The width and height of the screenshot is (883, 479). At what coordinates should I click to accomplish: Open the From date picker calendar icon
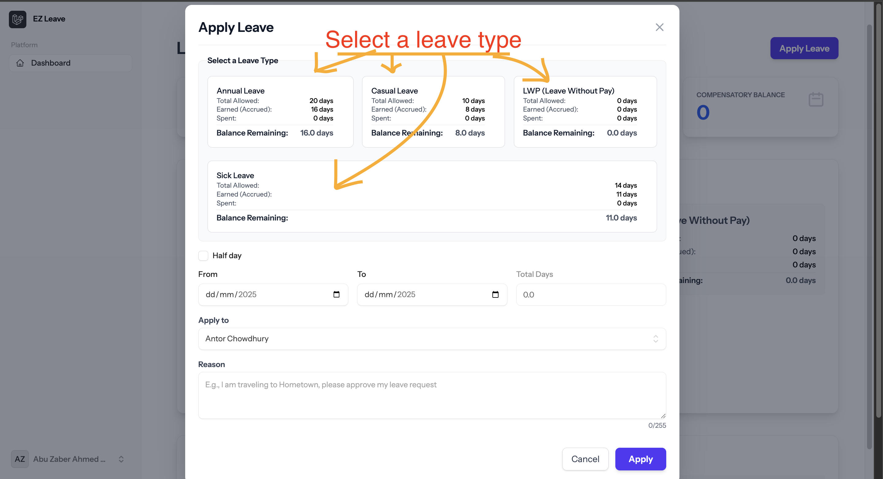pos(337,294)
